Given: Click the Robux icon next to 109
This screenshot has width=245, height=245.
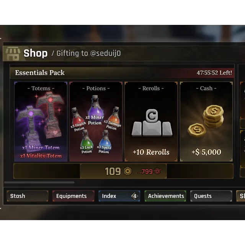Looking at the screenshot, I should pos(127,171).
